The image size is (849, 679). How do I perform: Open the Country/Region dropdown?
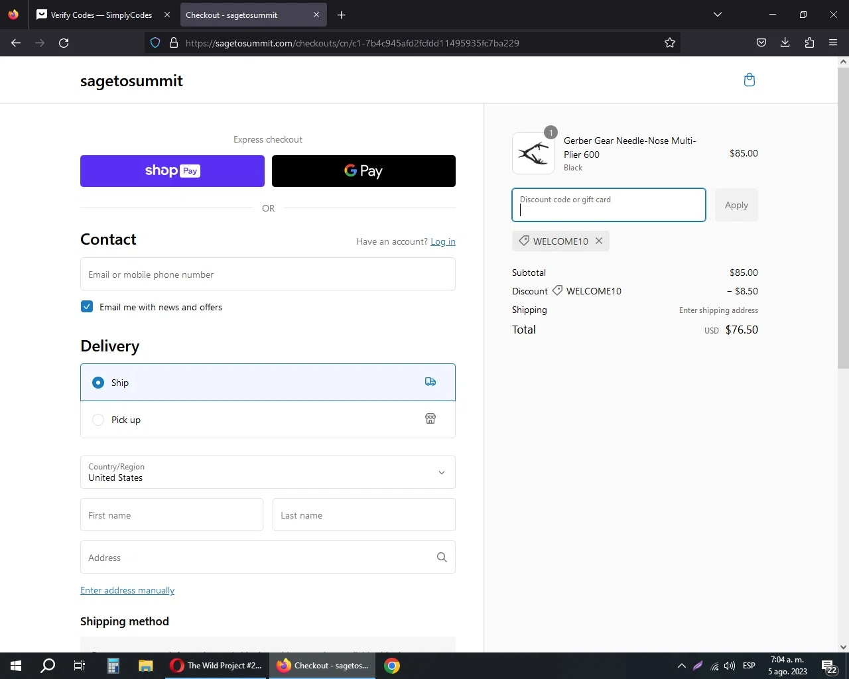(x=268, y=472)
